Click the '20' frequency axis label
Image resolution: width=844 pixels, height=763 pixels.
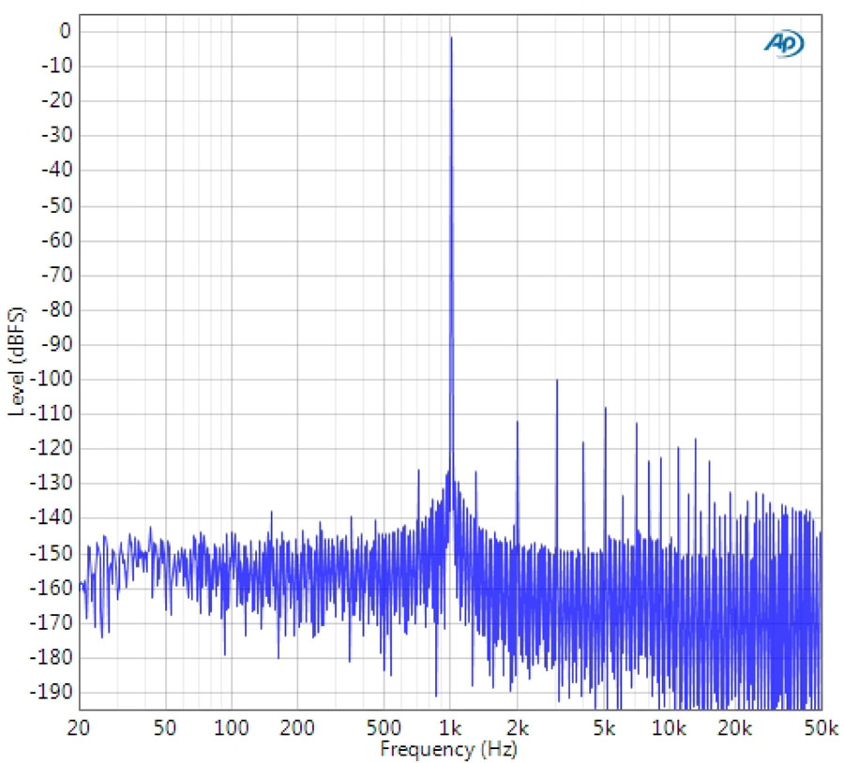coord(79,728)
